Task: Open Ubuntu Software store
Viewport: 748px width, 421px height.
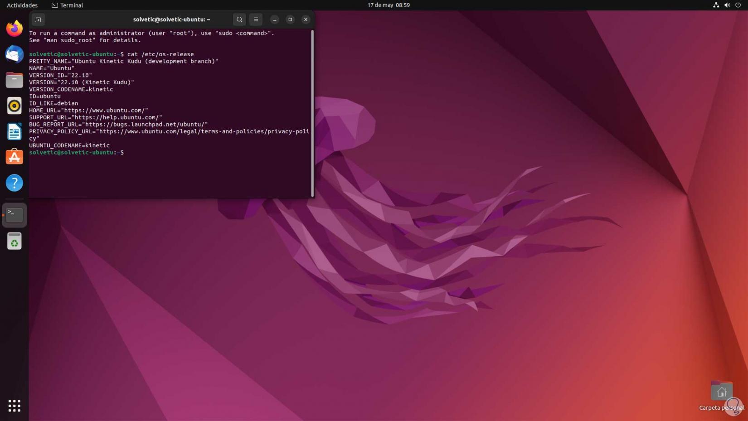Action: pos(15,157)
